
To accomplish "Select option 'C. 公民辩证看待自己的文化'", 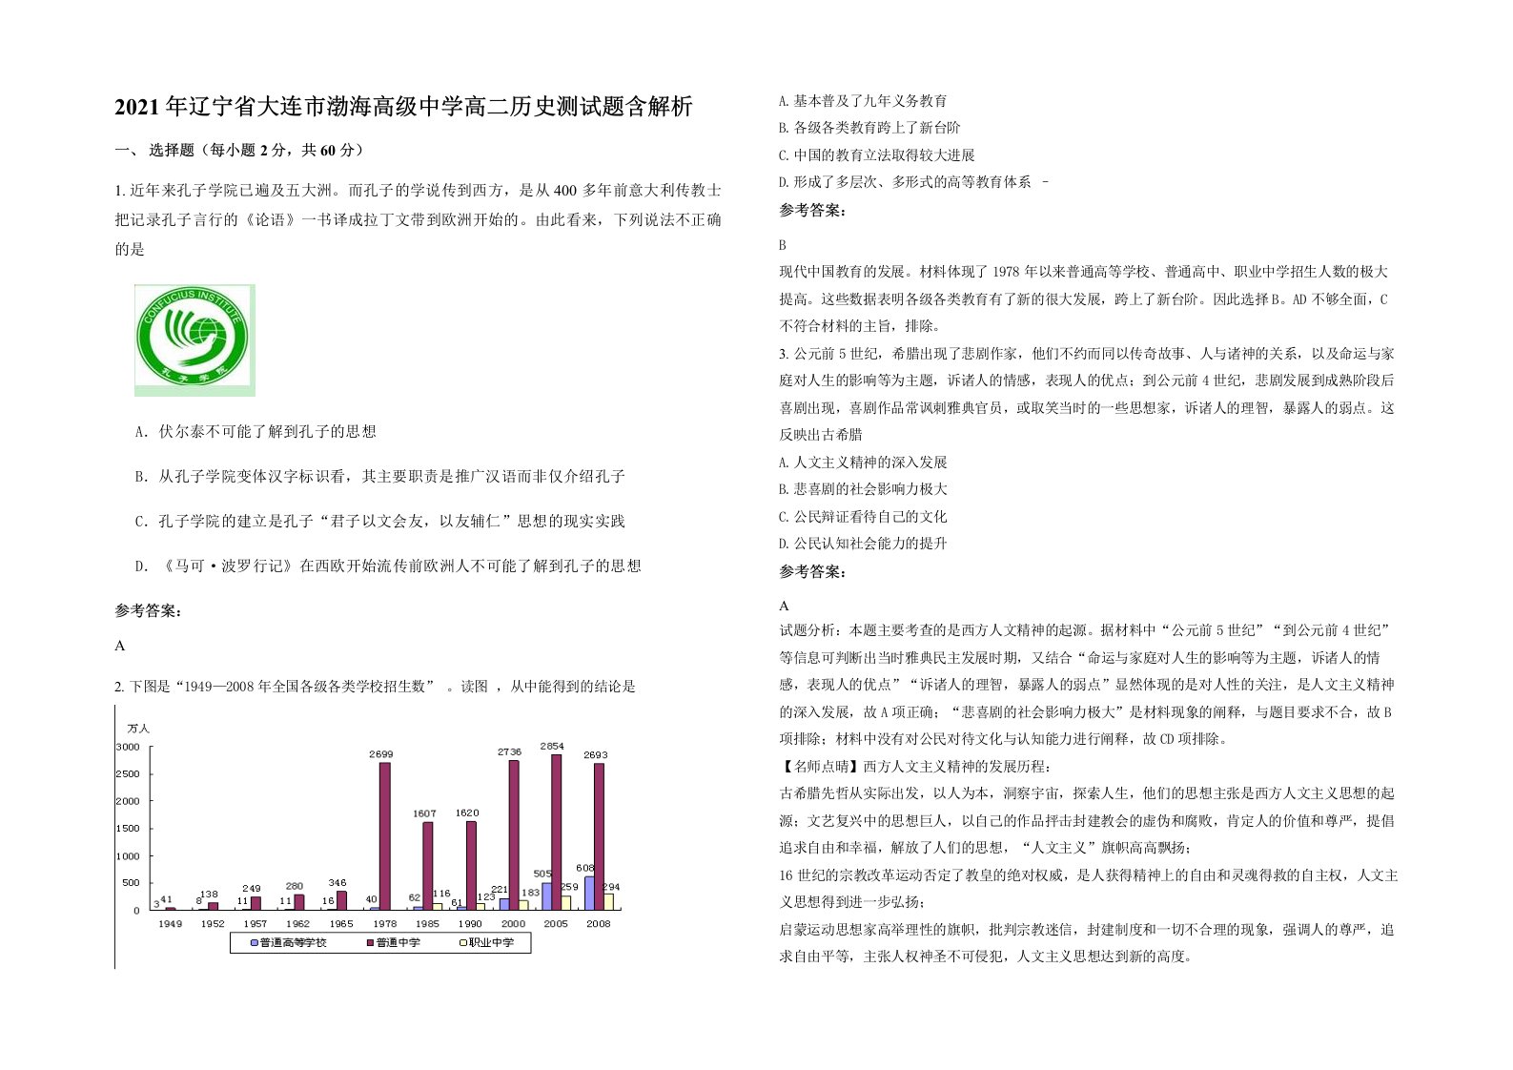I will point(863,516).
